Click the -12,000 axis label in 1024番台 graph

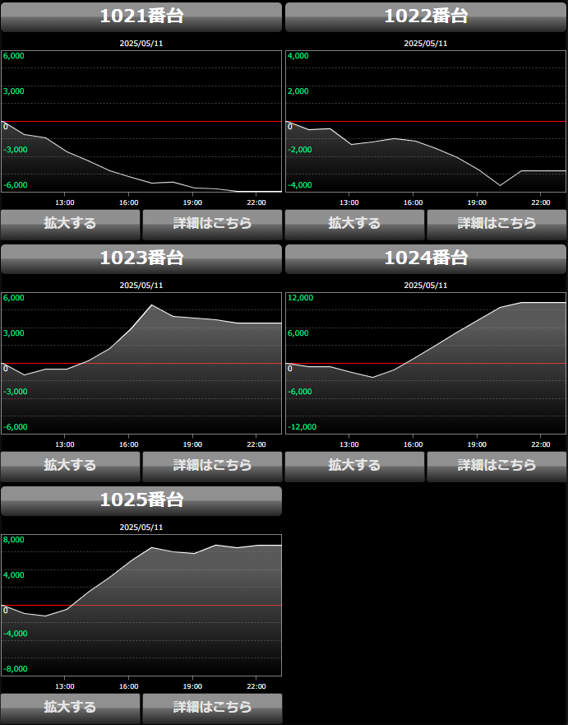pyautogui.click(x=302, y=427)
